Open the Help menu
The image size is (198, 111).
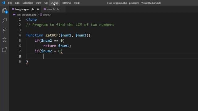pyautogui.click(x=77, y=3)
